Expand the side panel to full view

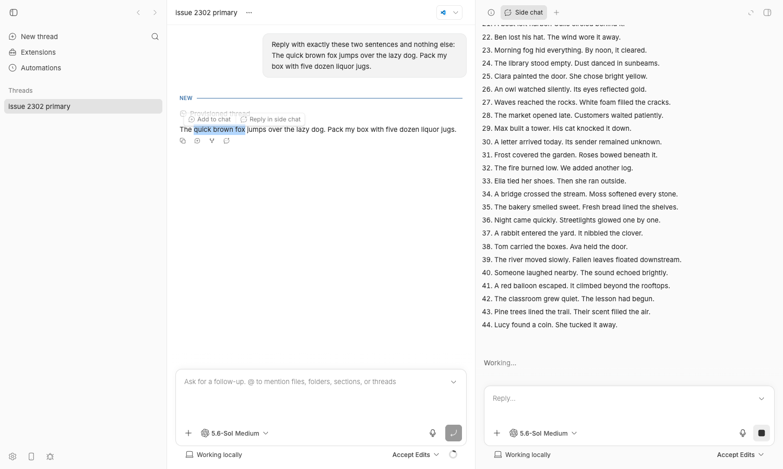[751, 13]
